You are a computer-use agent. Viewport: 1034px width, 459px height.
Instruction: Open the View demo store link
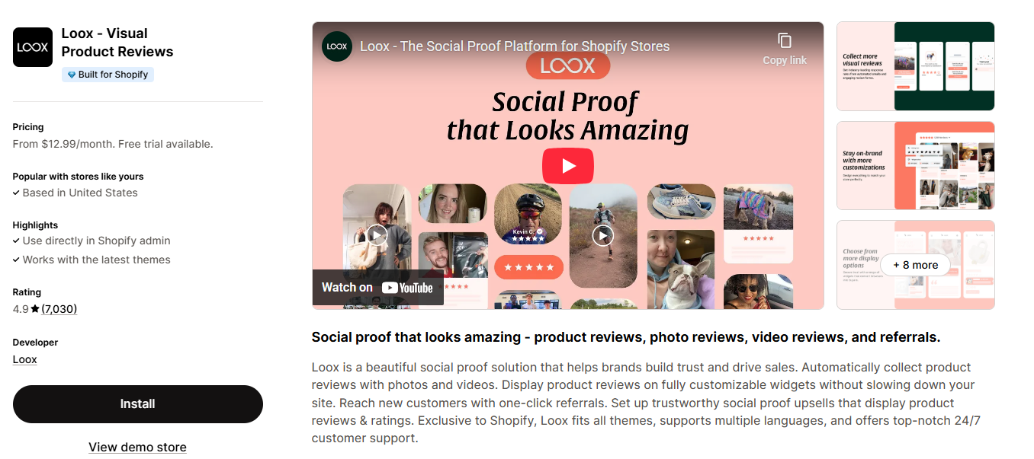point(137,447)
